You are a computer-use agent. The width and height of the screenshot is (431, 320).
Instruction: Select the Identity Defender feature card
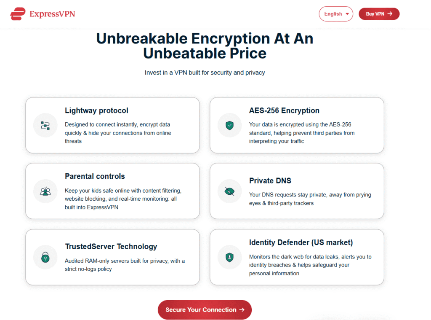click(x=297, y=257)
